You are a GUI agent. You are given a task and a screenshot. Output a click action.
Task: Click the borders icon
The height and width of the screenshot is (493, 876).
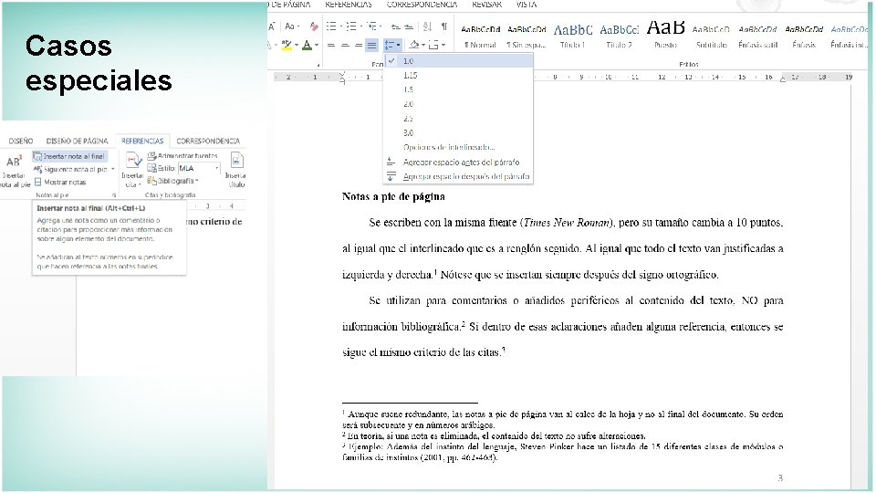(433, 45)
